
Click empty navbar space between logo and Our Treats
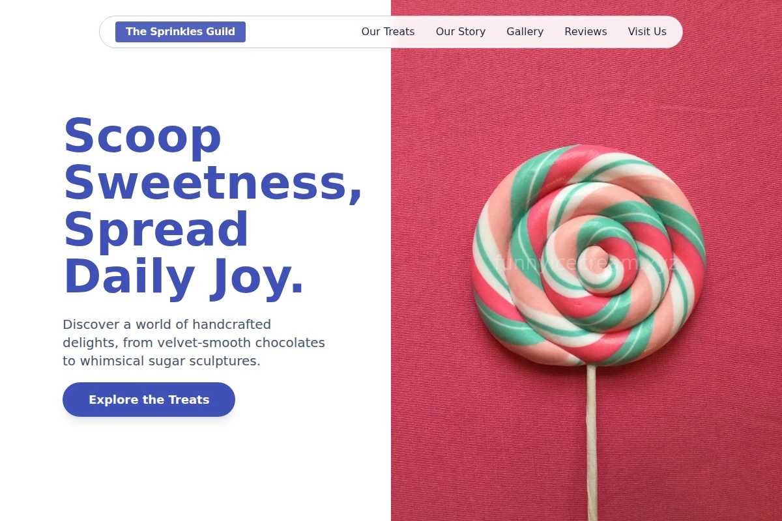click(x=303, y=32)
